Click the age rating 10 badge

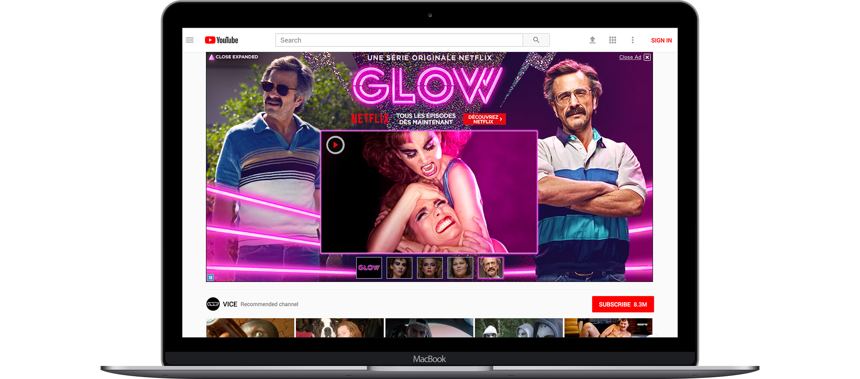pos(211,277)
